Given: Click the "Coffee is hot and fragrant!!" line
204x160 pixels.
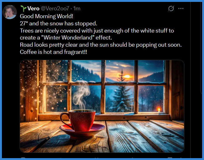Looking at the screenshot, I should pyautogui.click(x=53, y=52).
